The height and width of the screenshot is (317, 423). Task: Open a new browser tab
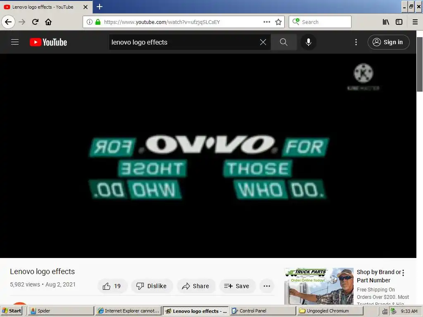[100, 7]
